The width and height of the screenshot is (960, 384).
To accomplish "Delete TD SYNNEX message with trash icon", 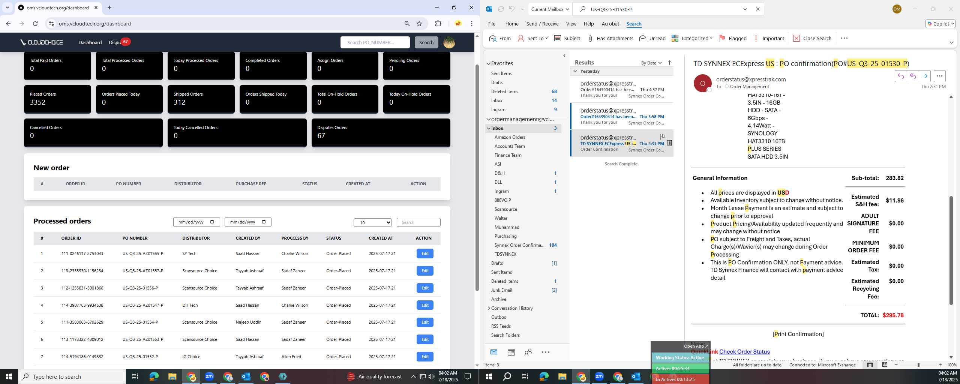I will (x=669, y=143).
